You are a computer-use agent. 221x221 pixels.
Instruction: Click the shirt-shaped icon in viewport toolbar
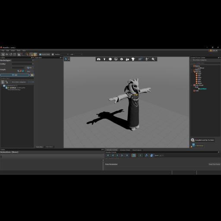coord(133,59)
